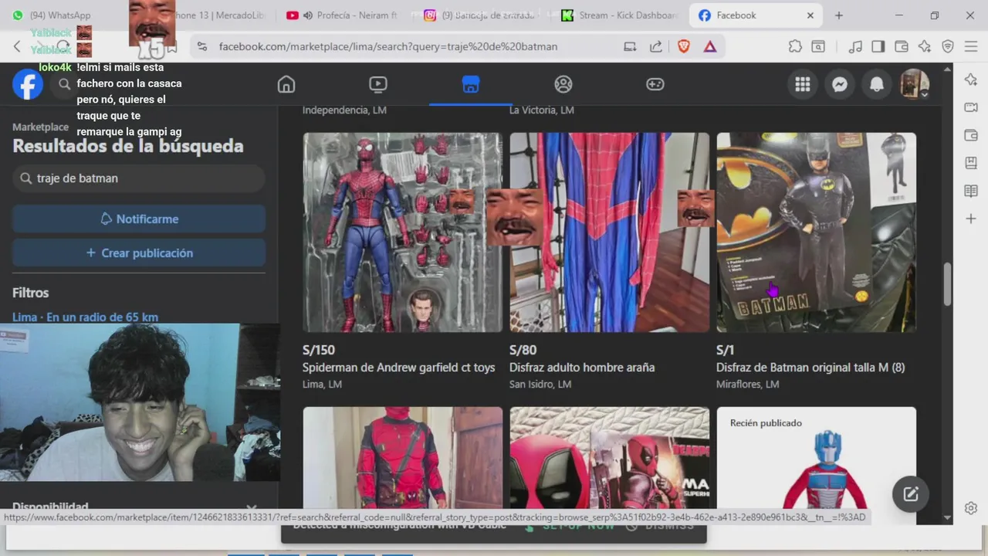Click the Crear publicación button

[x=139, y=253]
